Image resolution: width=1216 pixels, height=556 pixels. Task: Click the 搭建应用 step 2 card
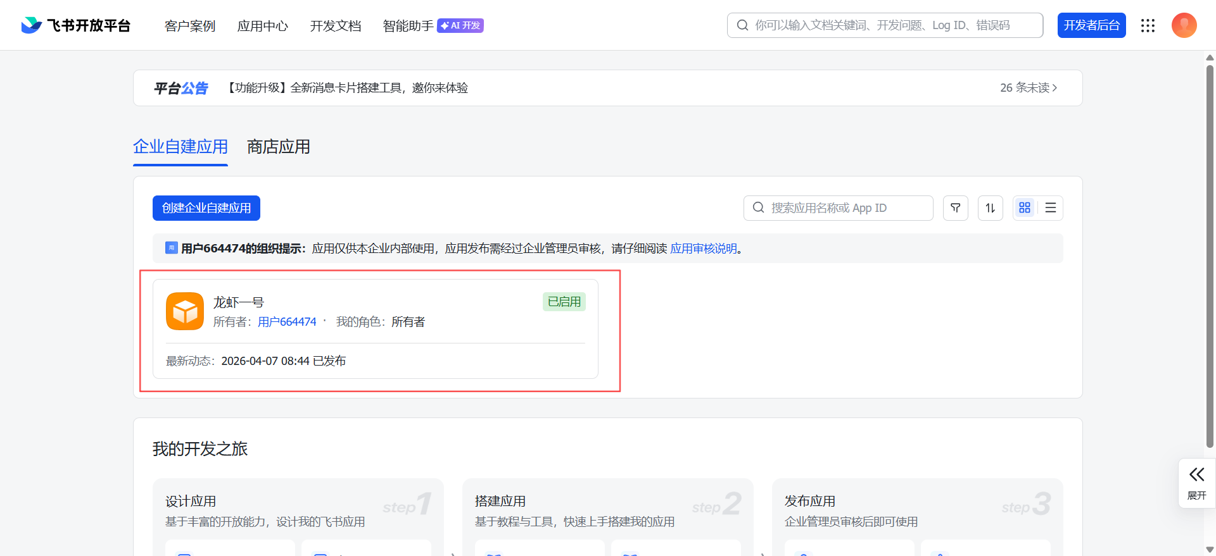607,517
